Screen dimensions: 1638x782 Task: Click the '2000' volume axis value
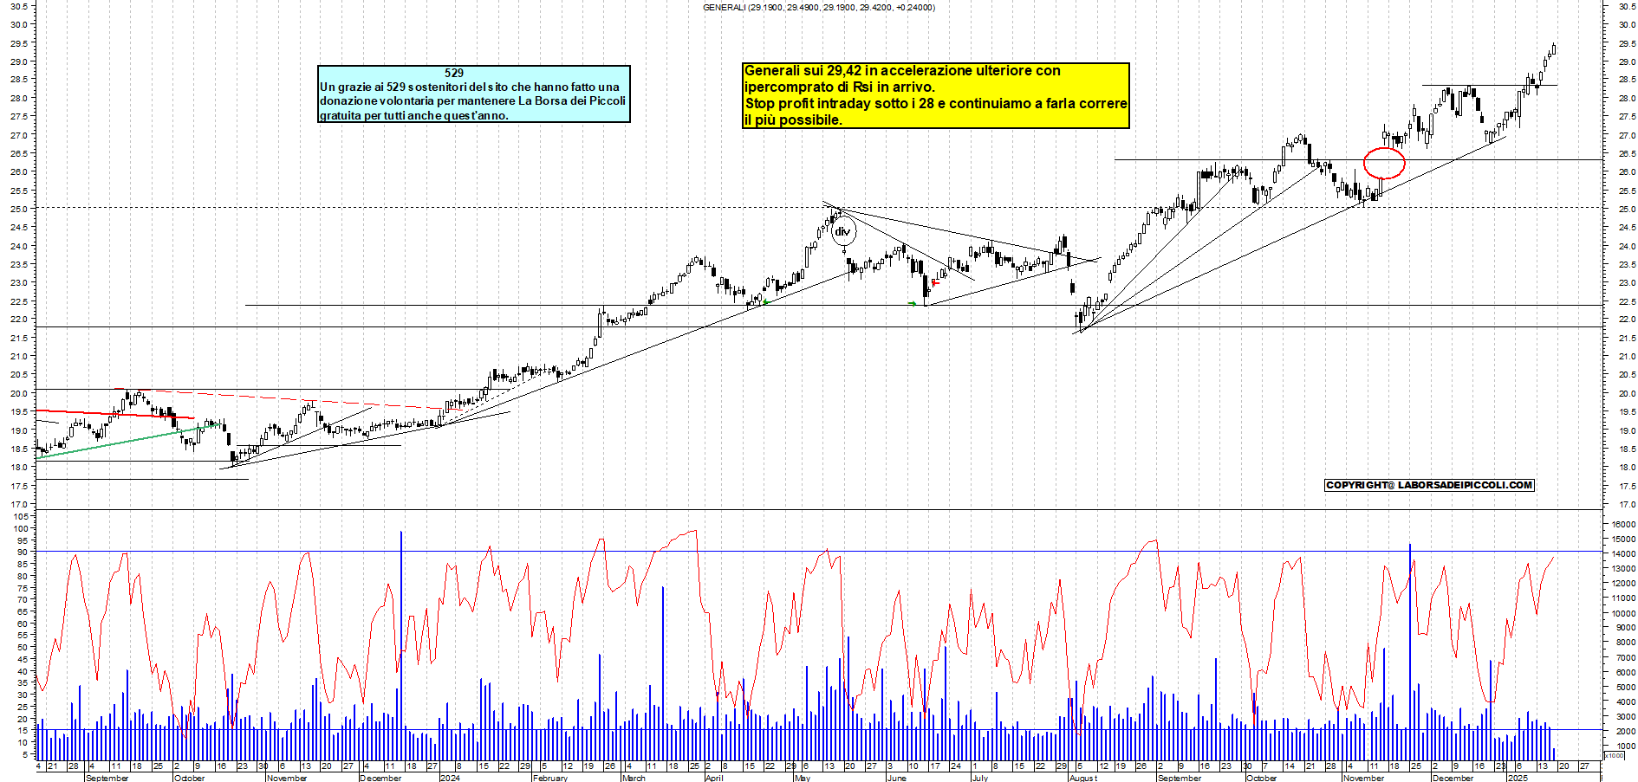(1626, 731)
